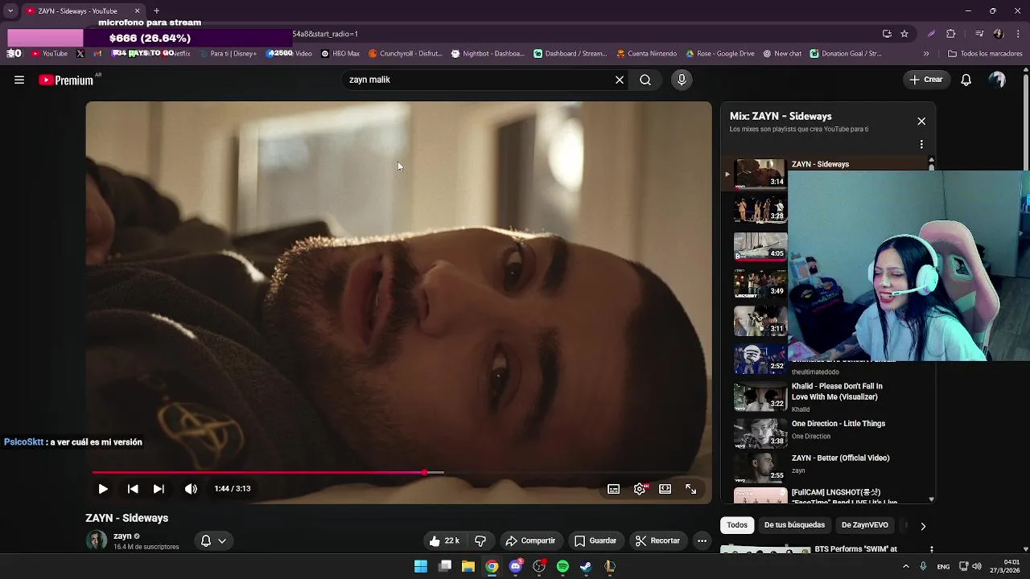1030x579 pixels.
Task: Open the 2:52 playlist video thumbnail
Action: (x=760, y=358)
